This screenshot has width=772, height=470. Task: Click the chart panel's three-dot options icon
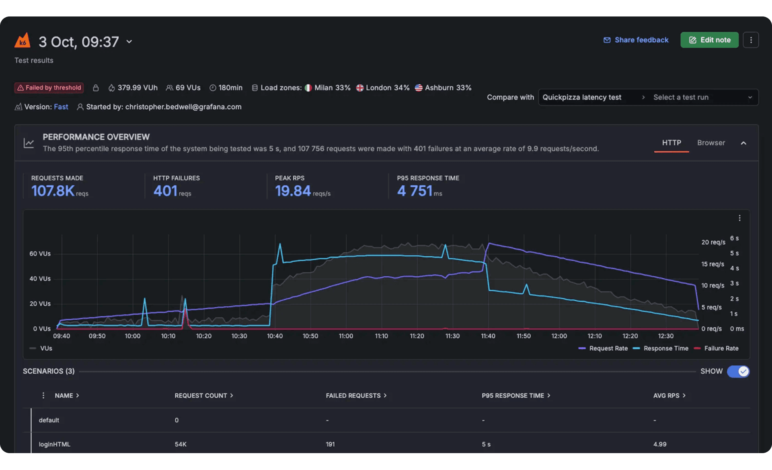click(739, 218)
